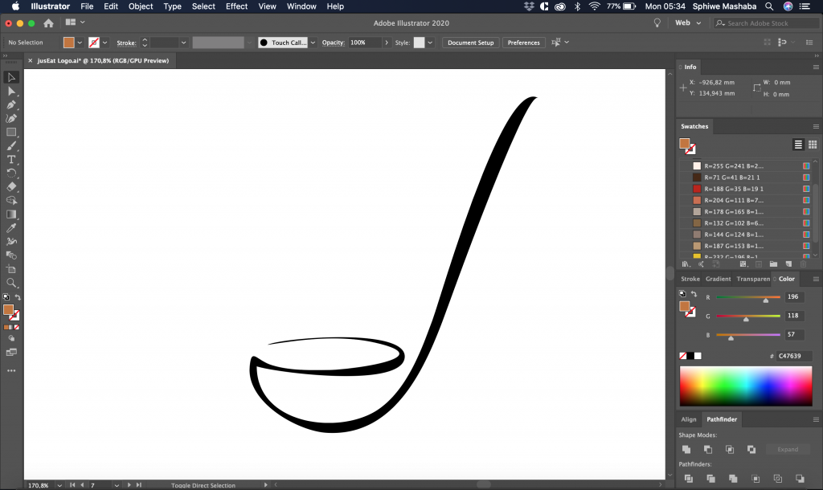Image resolution: width=823 pixels, height=490 pixels.
Task: Swap fill and stroke in Color panel
Action: click(694, 294)
